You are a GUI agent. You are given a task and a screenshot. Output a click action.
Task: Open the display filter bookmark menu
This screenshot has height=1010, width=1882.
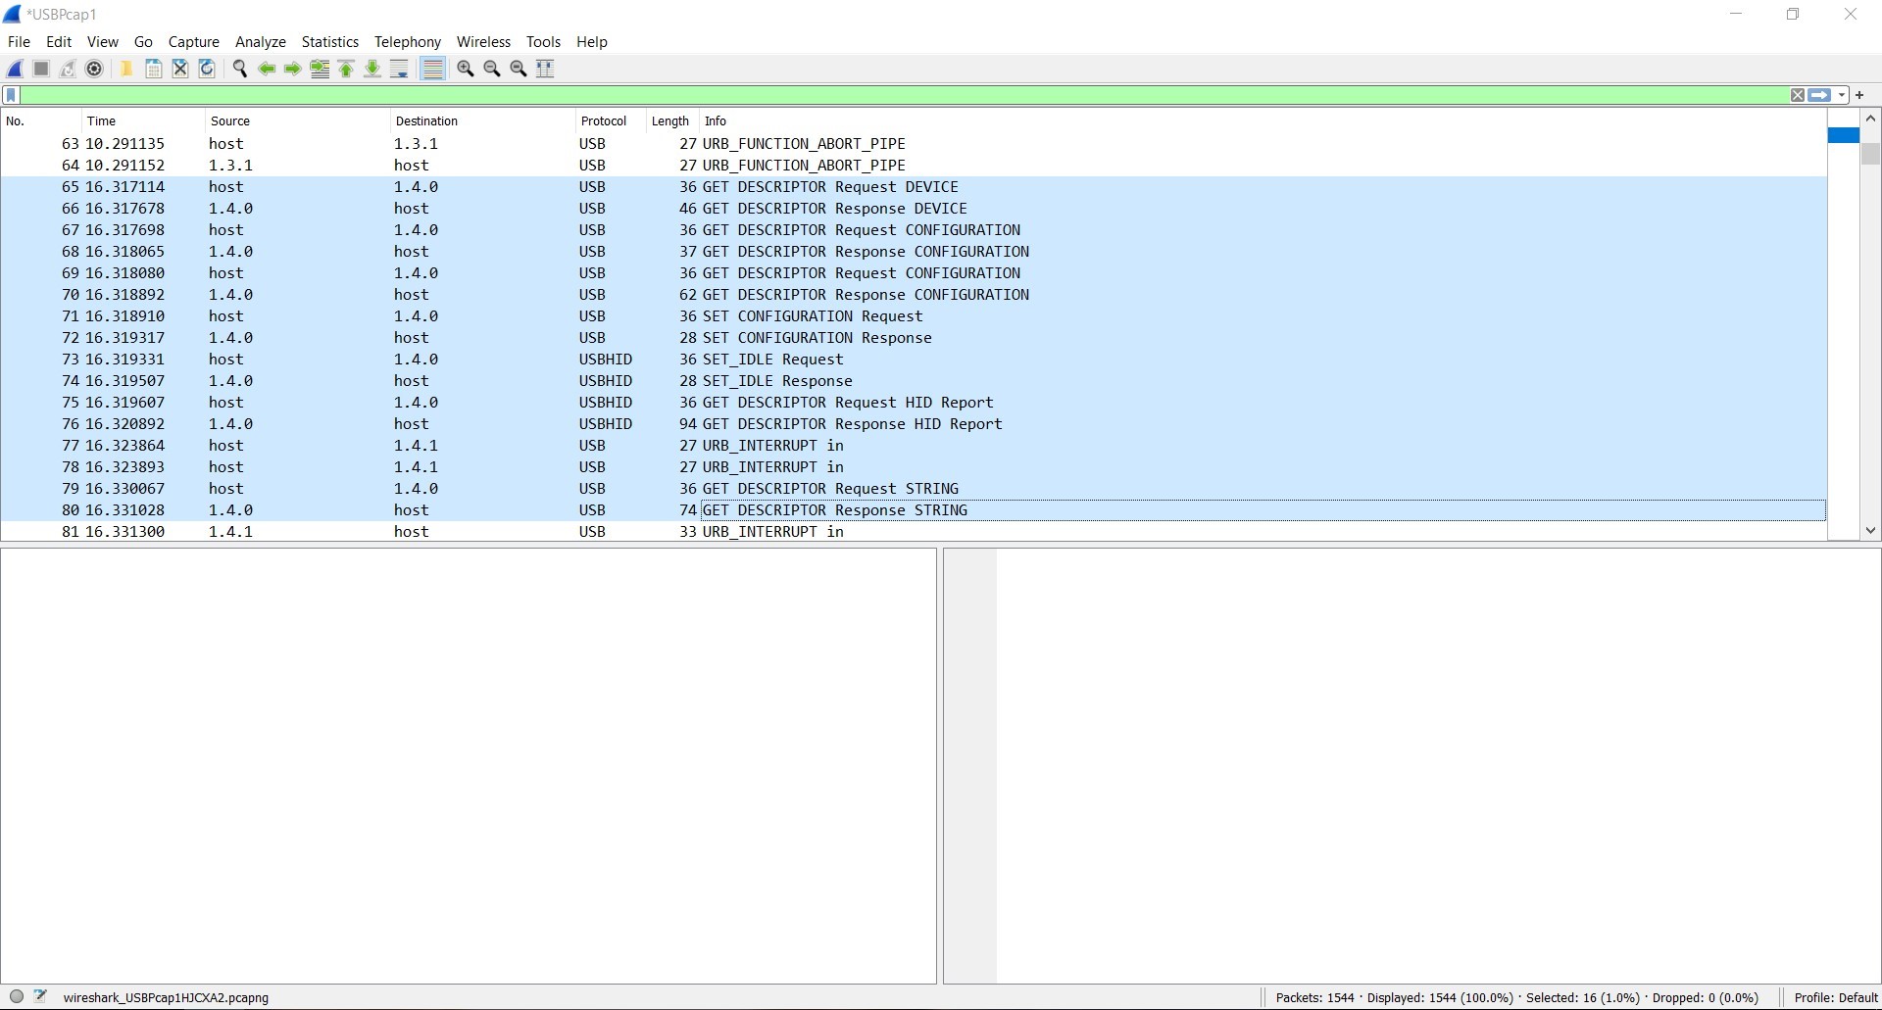click(12, 95)
